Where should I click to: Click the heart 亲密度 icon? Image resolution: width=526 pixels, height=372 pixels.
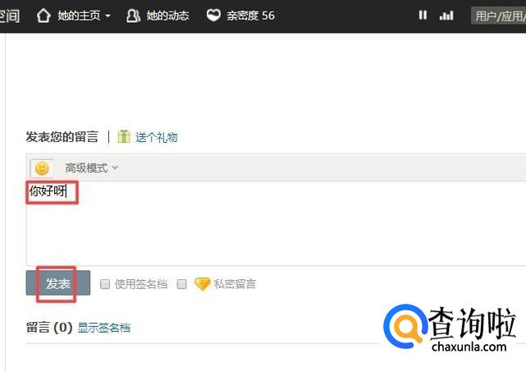point(213,15)
